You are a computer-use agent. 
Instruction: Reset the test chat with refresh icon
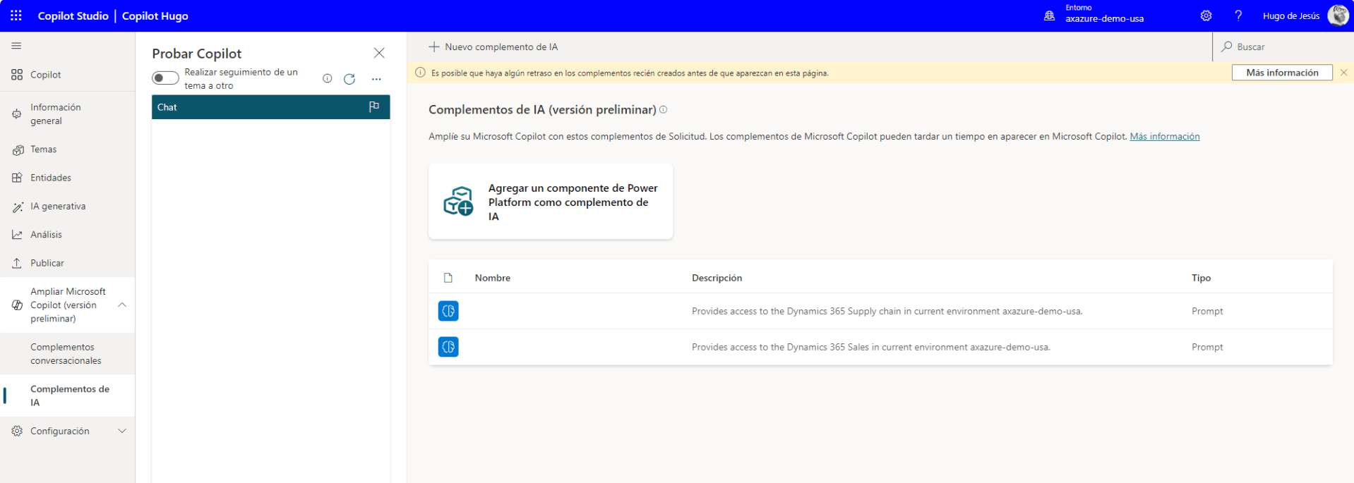point(349,79)
